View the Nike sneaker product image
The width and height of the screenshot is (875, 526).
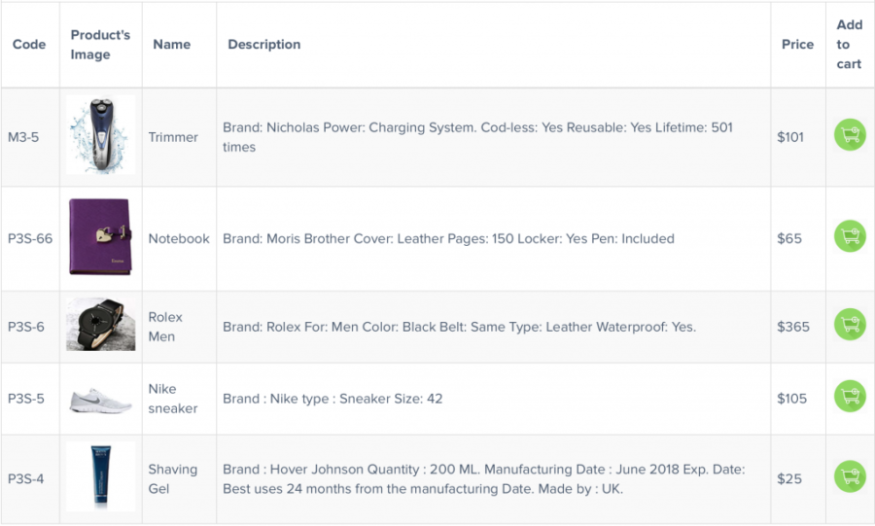pos(100,399)
